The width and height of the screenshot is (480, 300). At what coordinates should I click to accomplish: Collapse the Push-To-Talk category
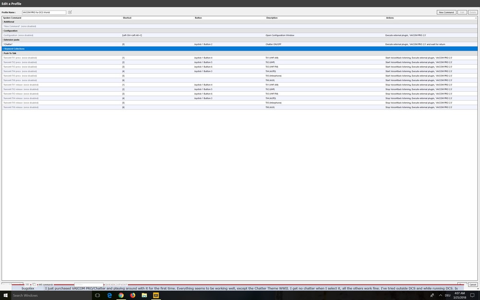coord(3,53)
